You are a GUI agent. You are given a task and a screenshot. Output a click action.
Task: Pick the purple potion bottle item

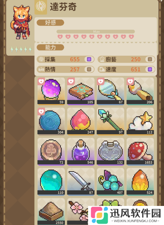point(81,151)
